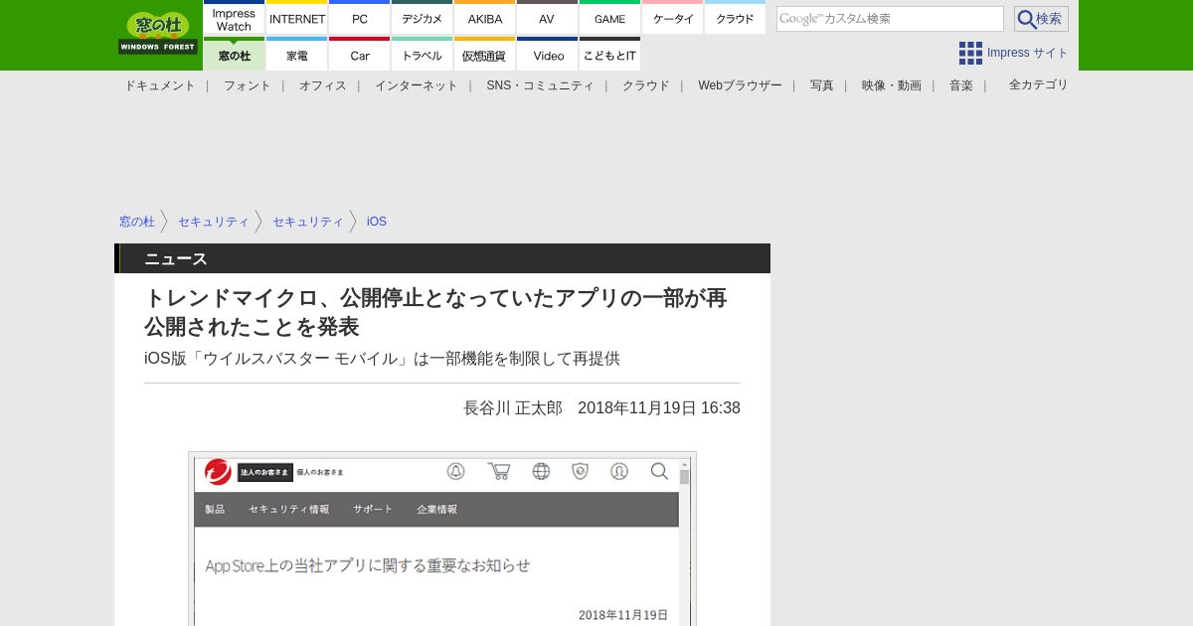This screenshot has width=1193, height=626.
Task: Open the インターネット category
Action: pyautogui.click(x=417, y=85)
